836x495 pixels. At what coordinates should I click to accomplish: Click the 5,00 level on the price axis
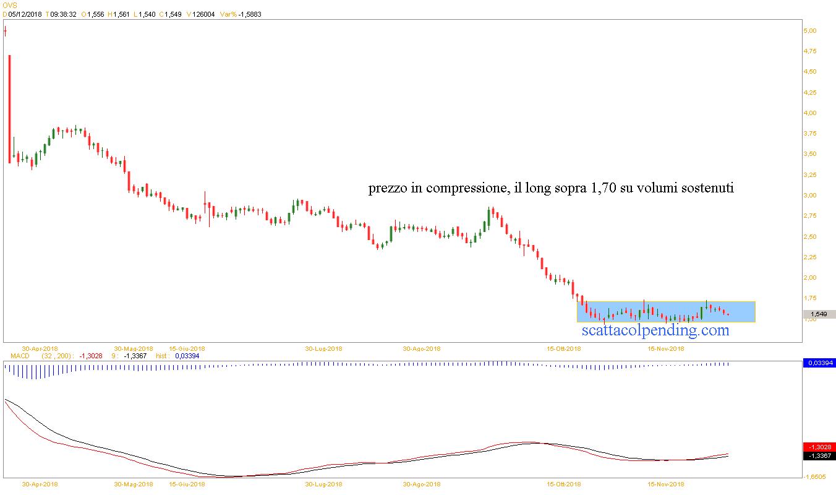[811, 31]
